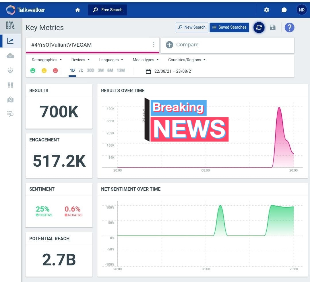Select the 7D time range tab
Image resolution: width=310 pixels, height=282 pixels.
(81, 70)
